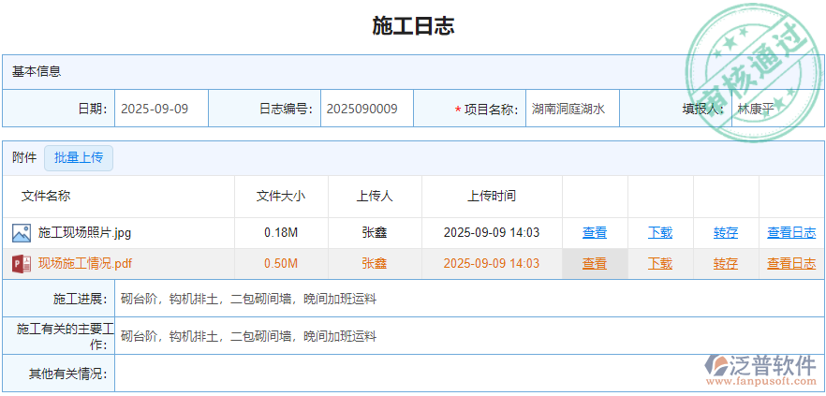826x396 pixels.
Task: Click the 日期 field showing 2025-09-09
Action: tap(161, 109)
